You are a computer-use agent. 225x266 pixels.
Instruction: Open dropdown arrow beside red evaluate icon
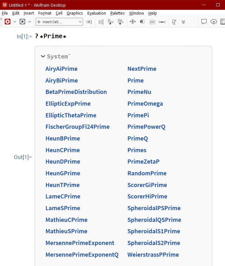tap(15, 22)
